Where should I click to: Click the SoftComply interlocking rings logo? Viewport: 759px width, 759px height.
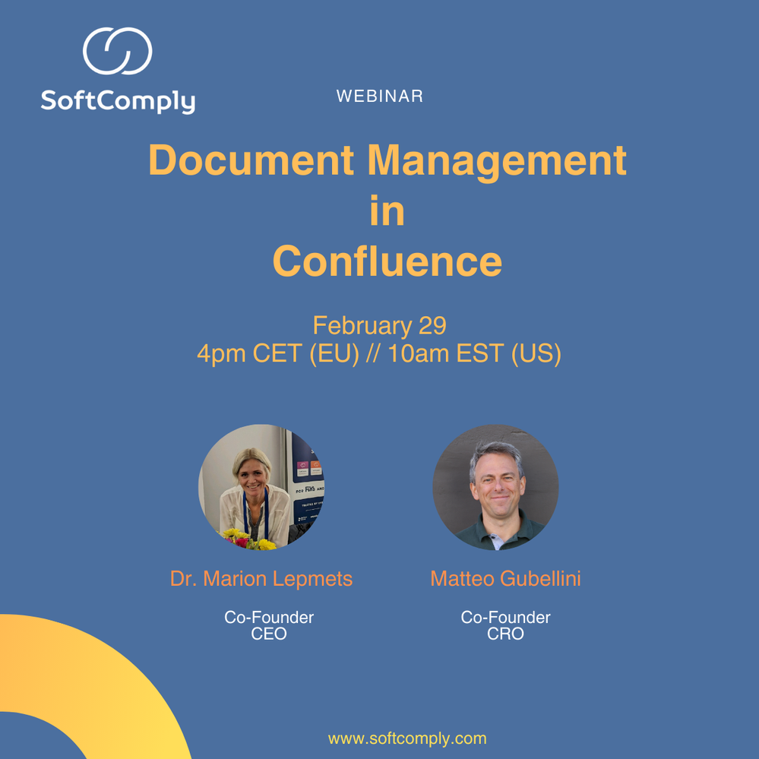(x=118, y=51)
